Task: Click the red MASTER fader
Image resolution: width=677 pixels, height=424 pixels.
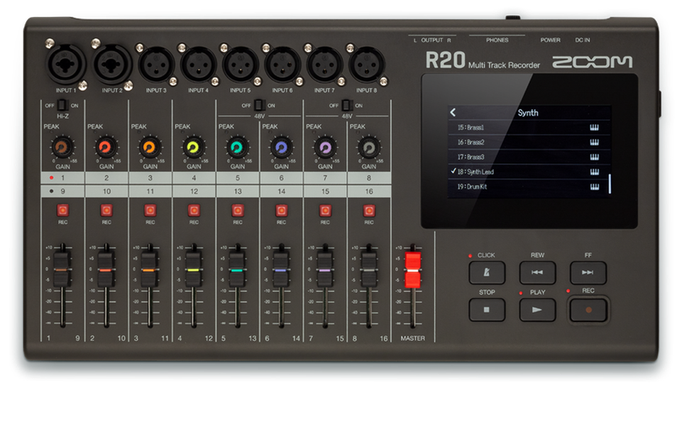Action: (413, 269)
